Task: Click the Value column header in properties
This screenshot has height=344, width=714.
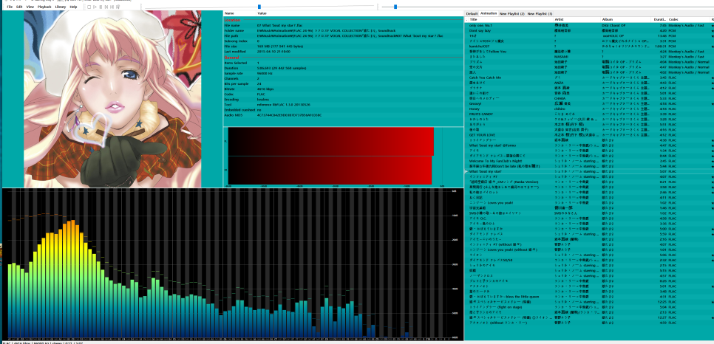Action: [360, 13]
